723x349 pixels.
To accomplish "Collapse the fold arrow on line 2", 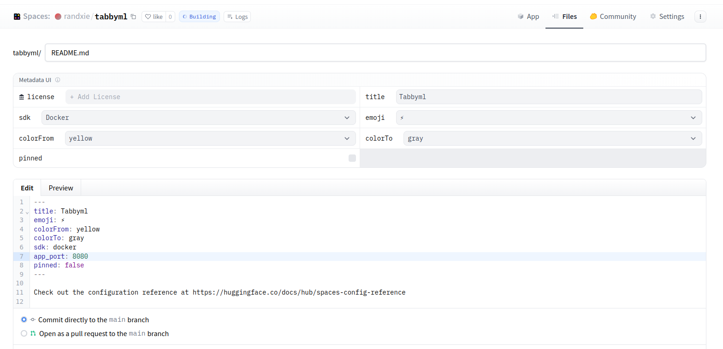I will coord(27,212).
